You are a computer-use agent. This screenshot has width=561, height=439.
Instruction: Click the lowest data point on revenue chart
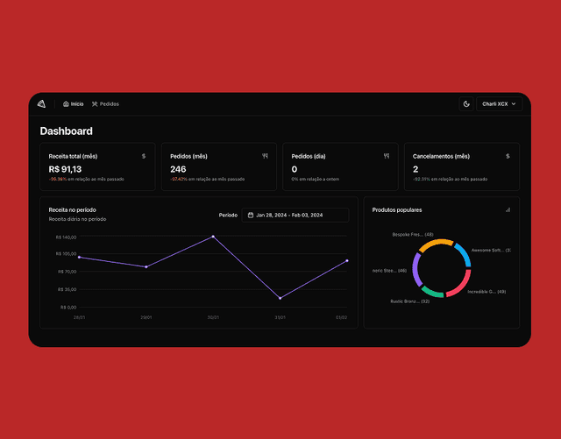(280, 298)
